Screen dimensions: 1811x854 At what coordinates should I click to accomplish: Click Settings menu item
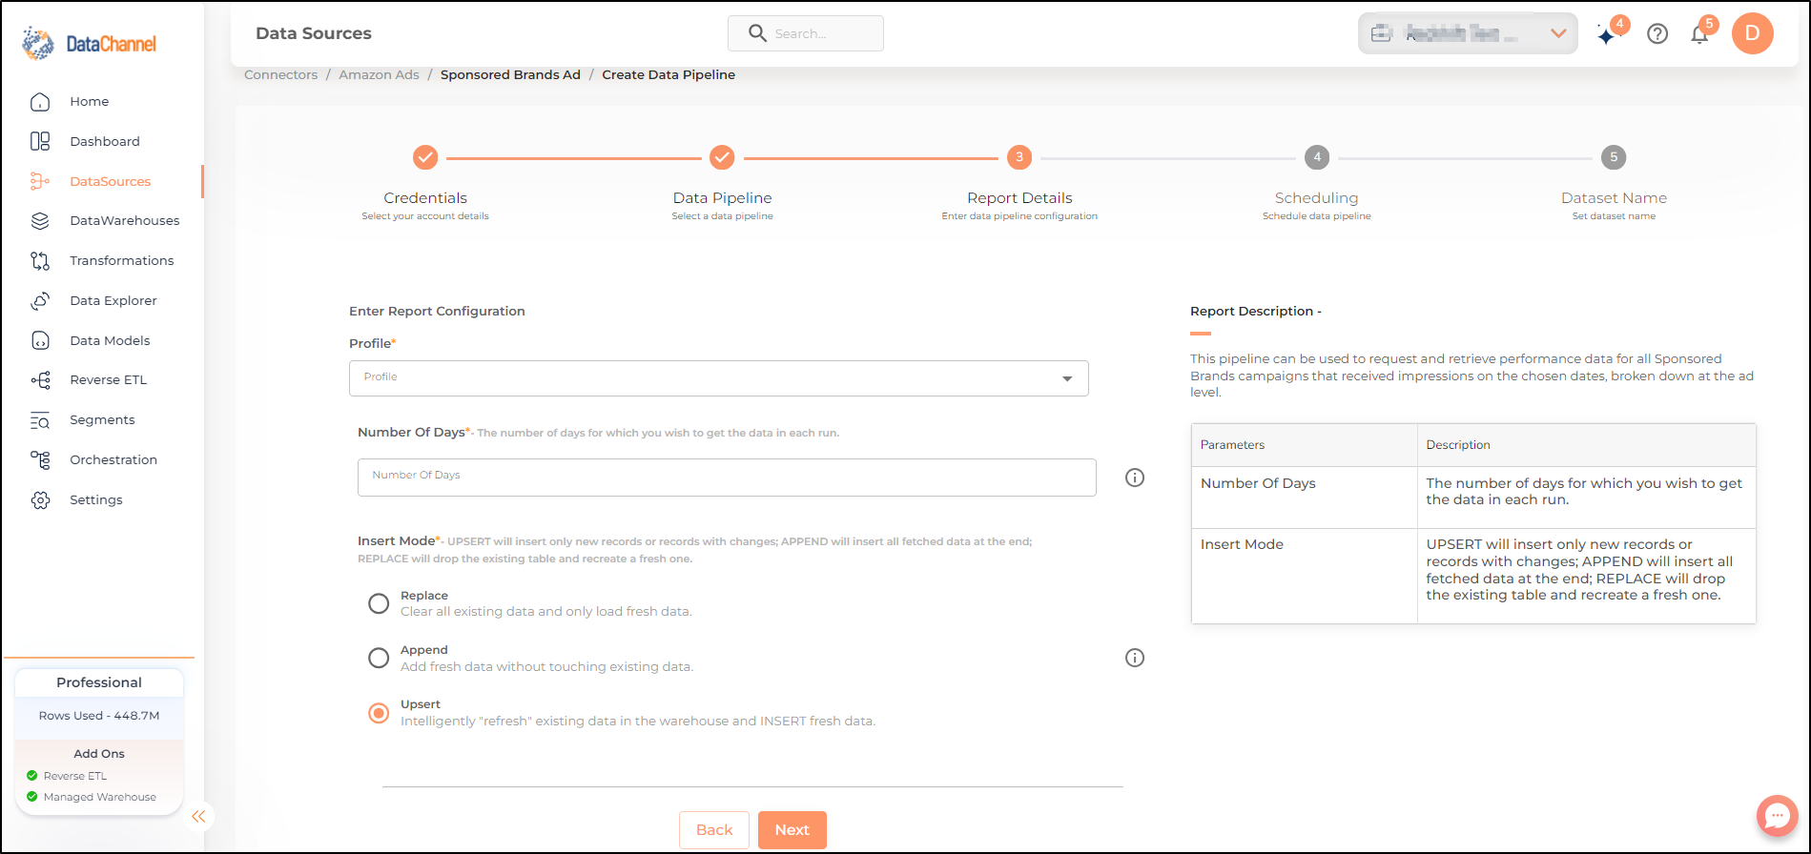[96, 500]
